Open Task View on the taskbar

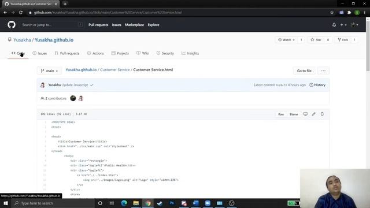coord(112,203)
